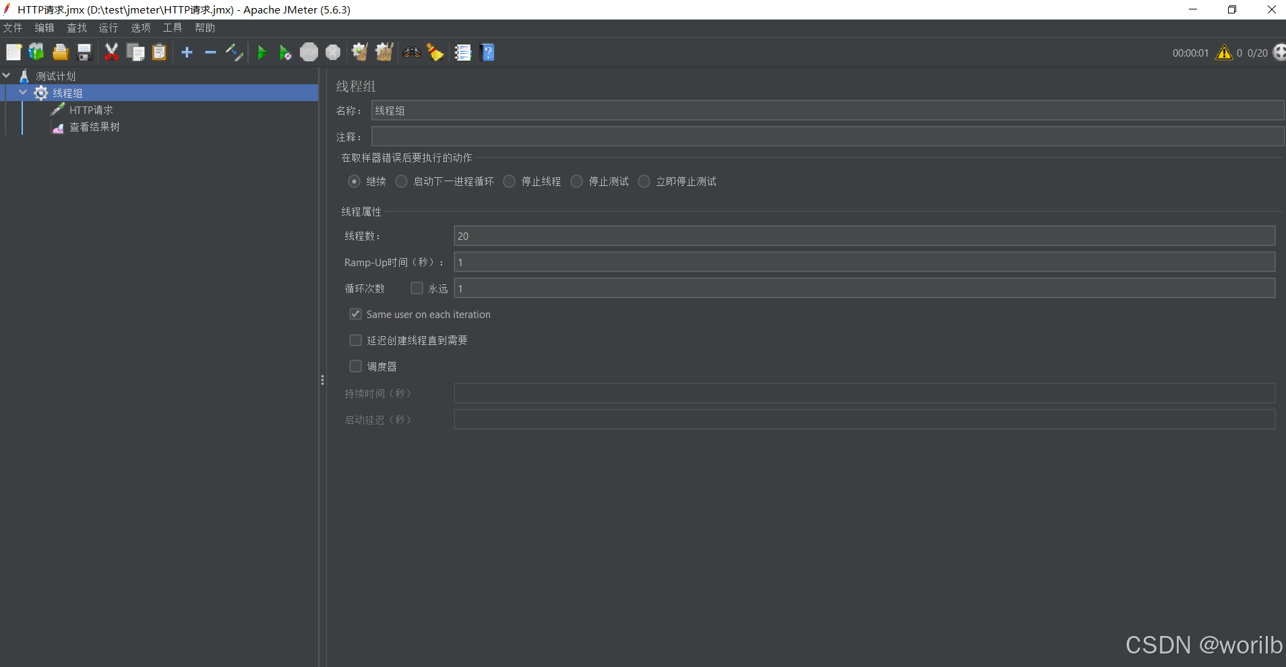
Task: Clear results with broom gear icon
Action: click(360, 53)
